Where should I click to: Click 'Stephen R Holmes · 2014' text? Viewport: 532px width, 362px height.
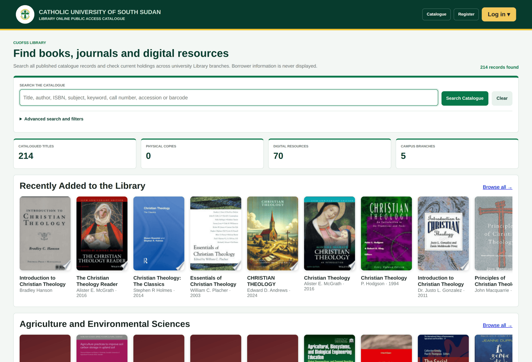tap(154, 293)
